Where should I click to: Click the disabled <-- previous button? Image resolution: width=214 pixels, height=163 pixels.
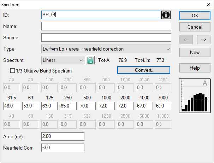pyautogui.click(x=186, y=40)
